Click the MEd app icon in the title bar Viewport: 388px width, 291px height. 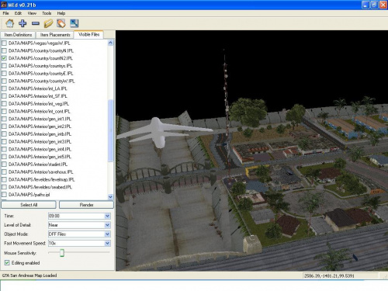pos(4,5)
